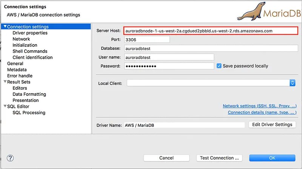Collapse the Connection settings tree node
This screenshot has width=302, height=169.
(5, 26)
